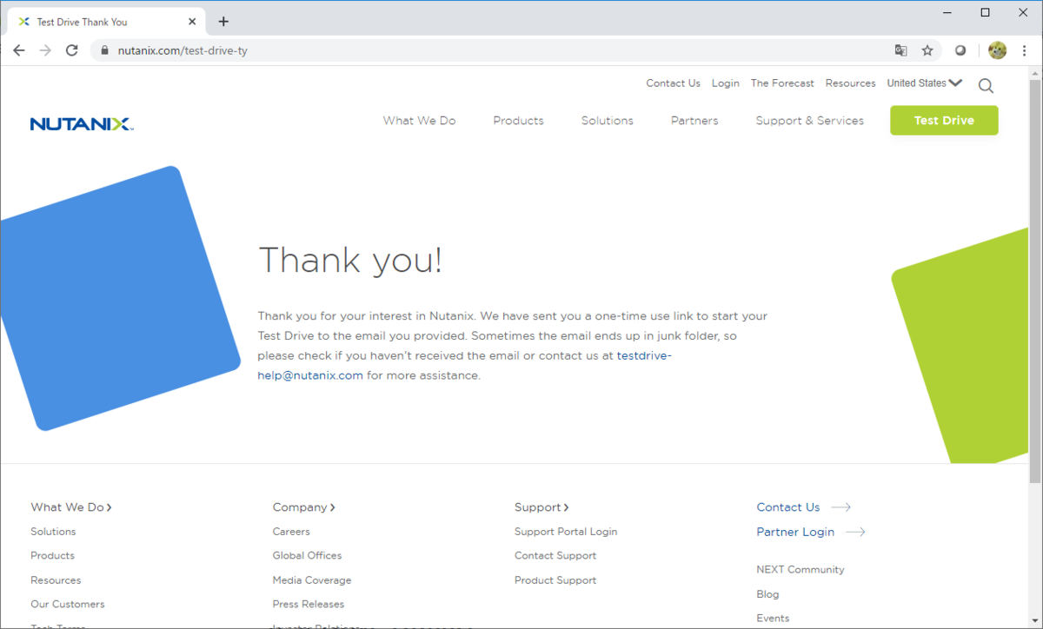
Task: Click the green Test Drive button
Action: tap(944, 121)
